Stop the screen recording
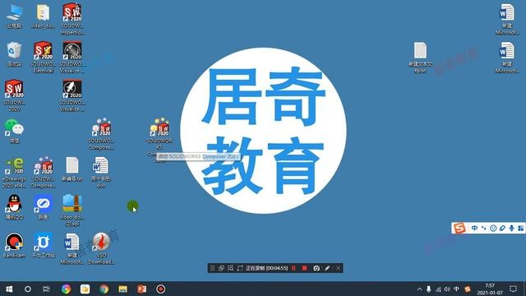526x296 pixels. [305, 268]
